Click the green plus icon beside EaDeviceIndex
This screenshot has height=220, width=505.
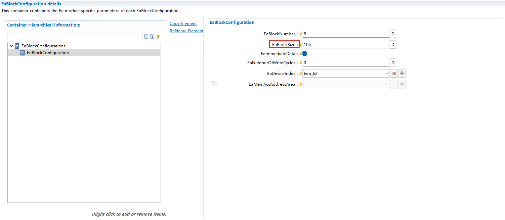[402, 73]
